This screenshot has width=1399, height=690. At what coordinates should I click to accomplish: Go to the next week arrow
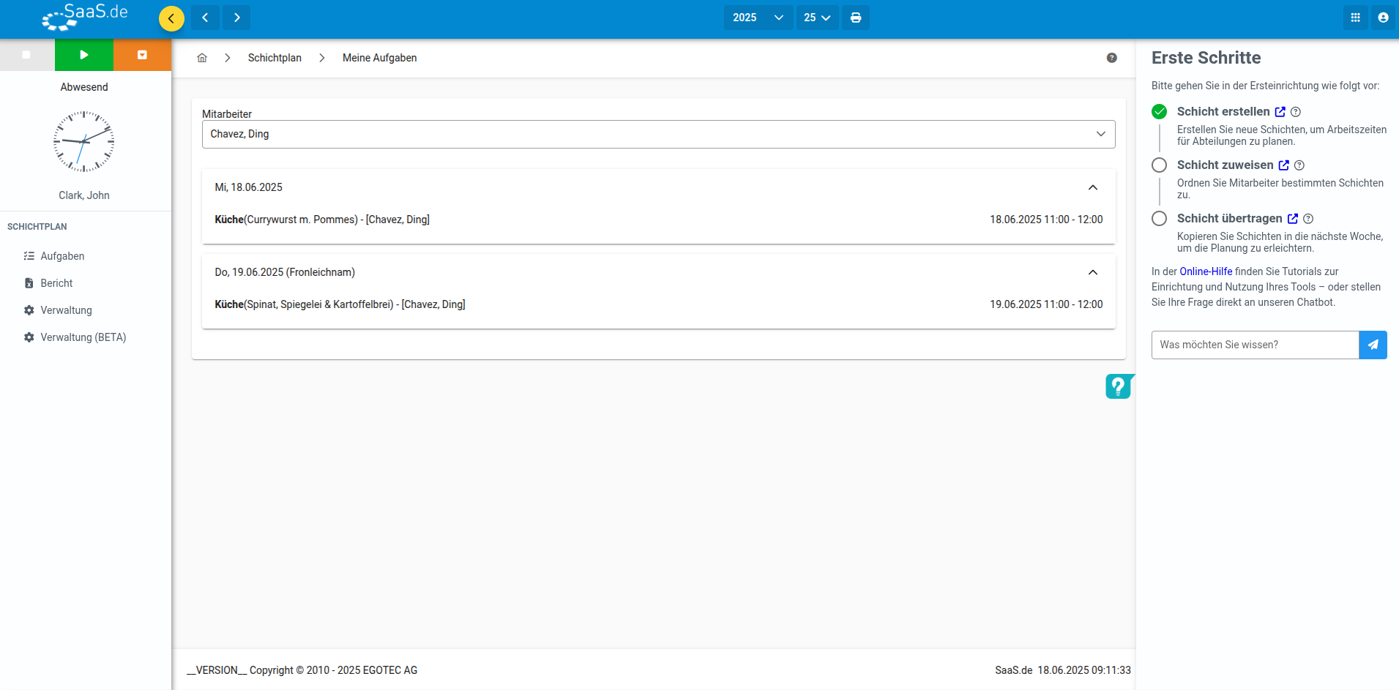tap(236, 18)
